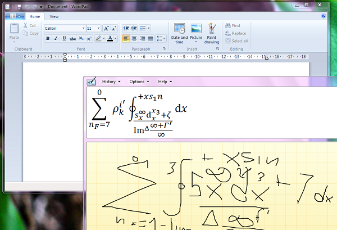Click Find in Editing group
Screen dimensions: 337x230
[x=233, y=26]
